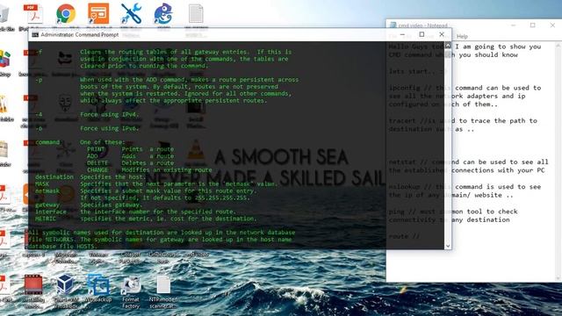The height and width of the screenshot is (316, 562).
Task: Open the NTP mode6 scanner text file
Action: [x=163, y=284]
